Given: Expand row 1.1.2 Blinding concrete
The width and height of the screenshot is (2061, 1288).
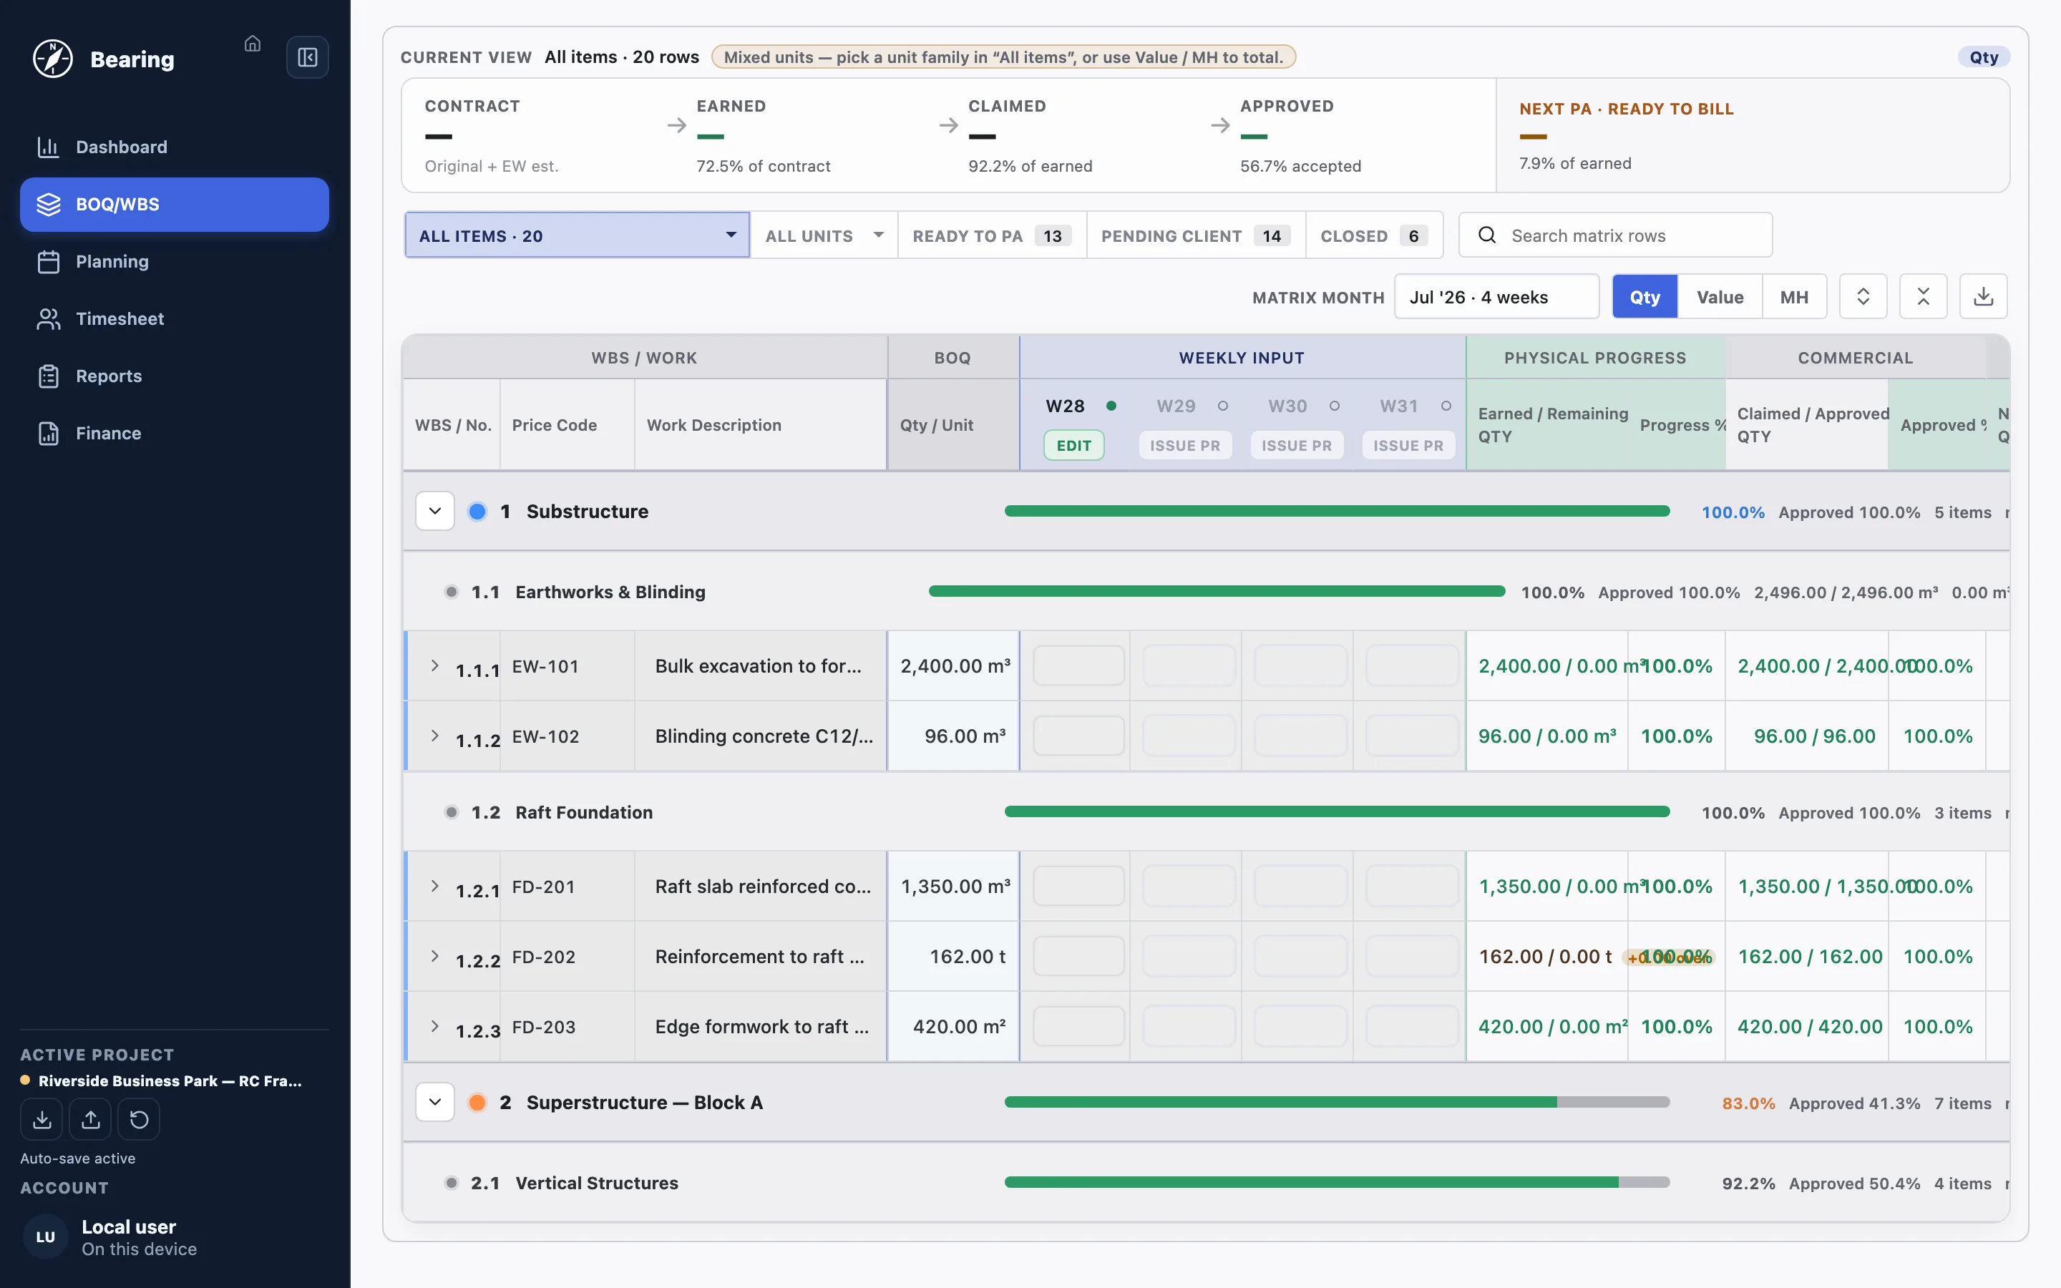Looking at the screenshot, I should point(435,735).
